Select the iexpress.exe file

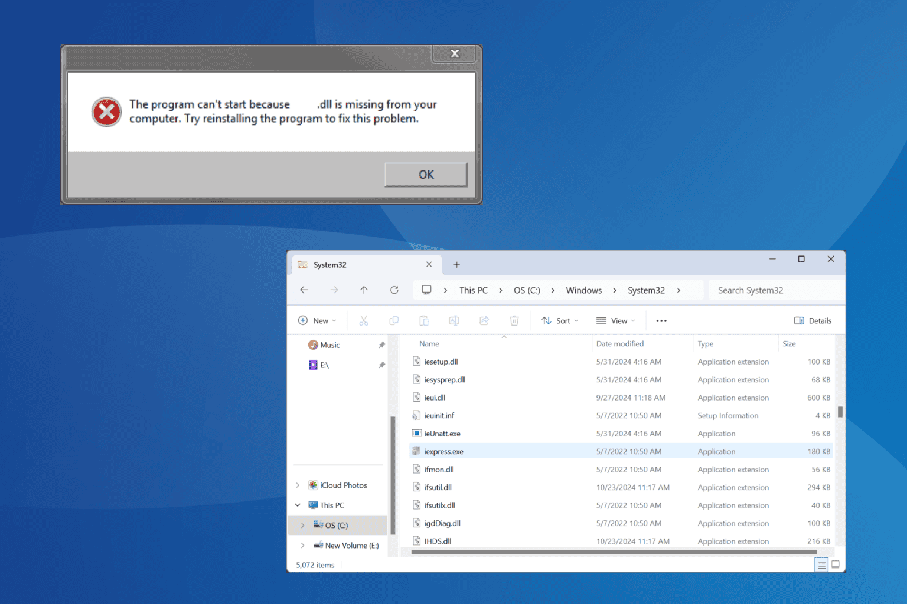click(x=621, y=452)
